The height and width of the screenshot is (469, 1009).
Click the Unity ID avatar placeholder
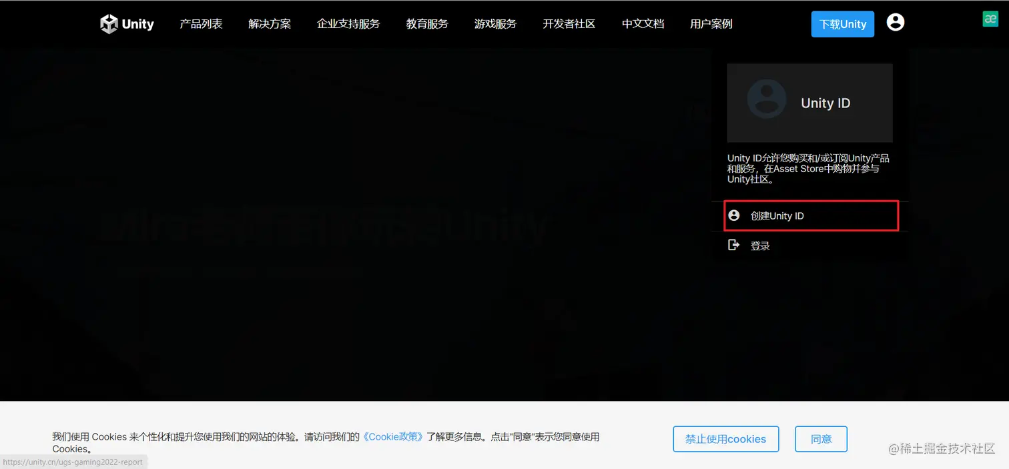pos(767,99)
